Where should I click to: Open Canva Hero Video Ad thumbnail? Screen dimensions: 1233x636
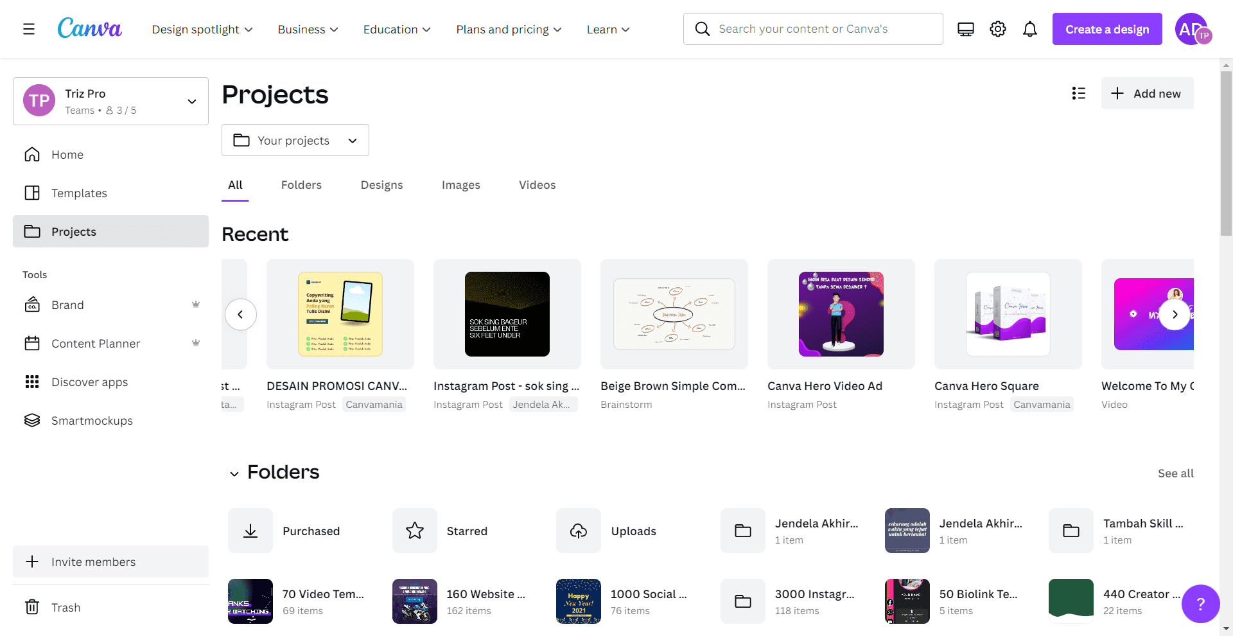tap(841, 314)
